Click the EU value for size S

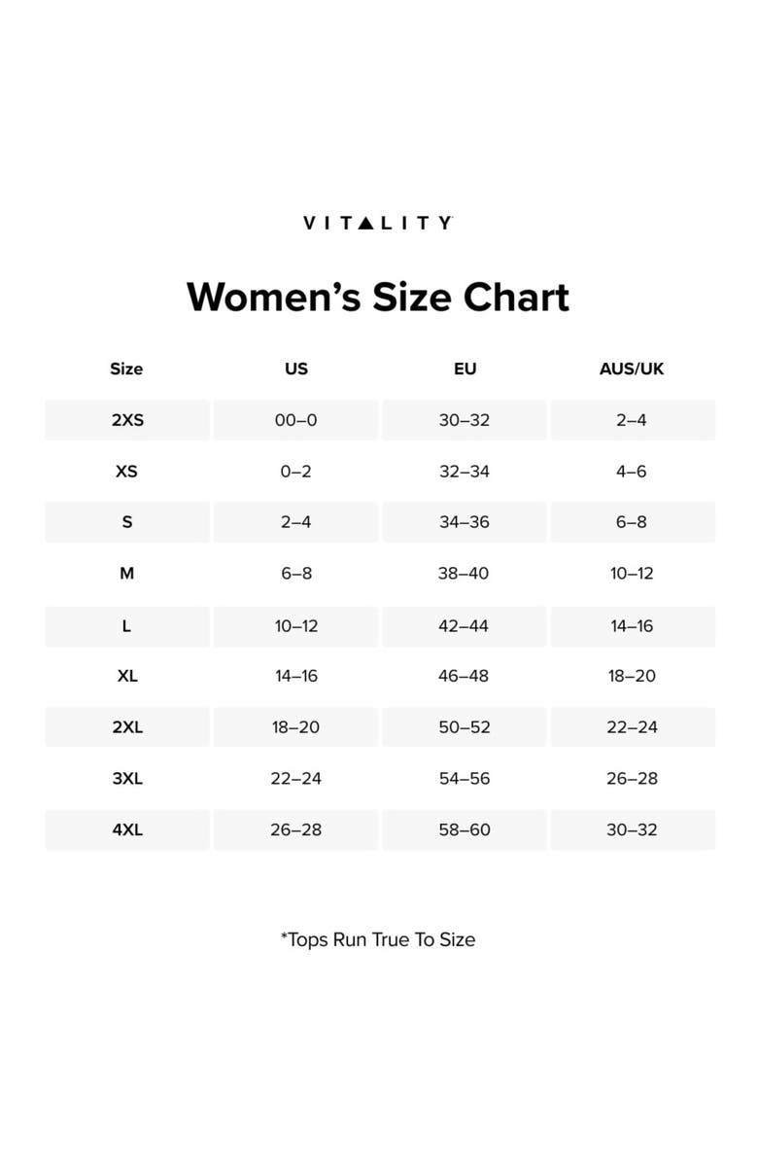[x=464, y=522]
